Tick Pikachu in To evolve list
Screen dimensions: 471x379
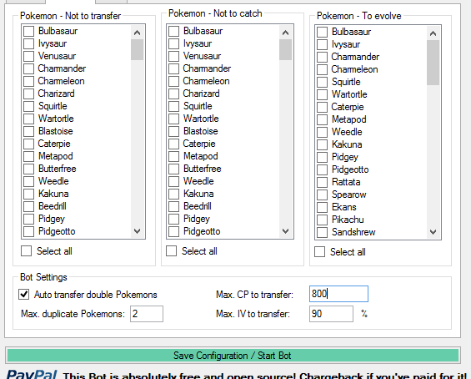pyautogui.click(x=323, y=220)
